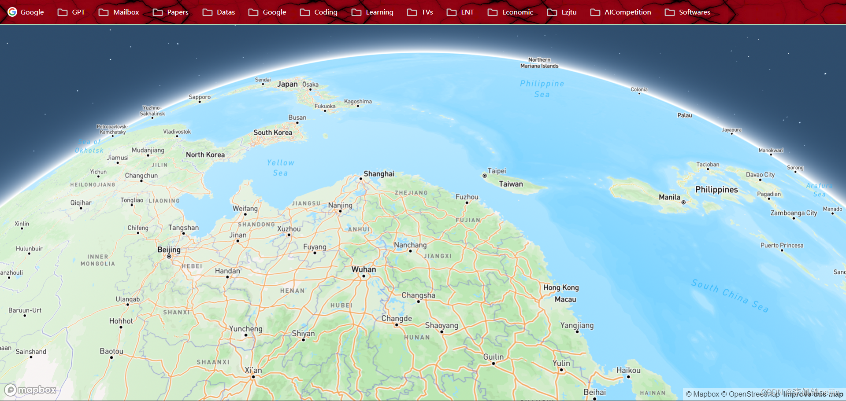Image resolution: width=846 pixels, height=401 pixels.
Task: Click the Hohhot city label
Action: (x=121, y=321)
